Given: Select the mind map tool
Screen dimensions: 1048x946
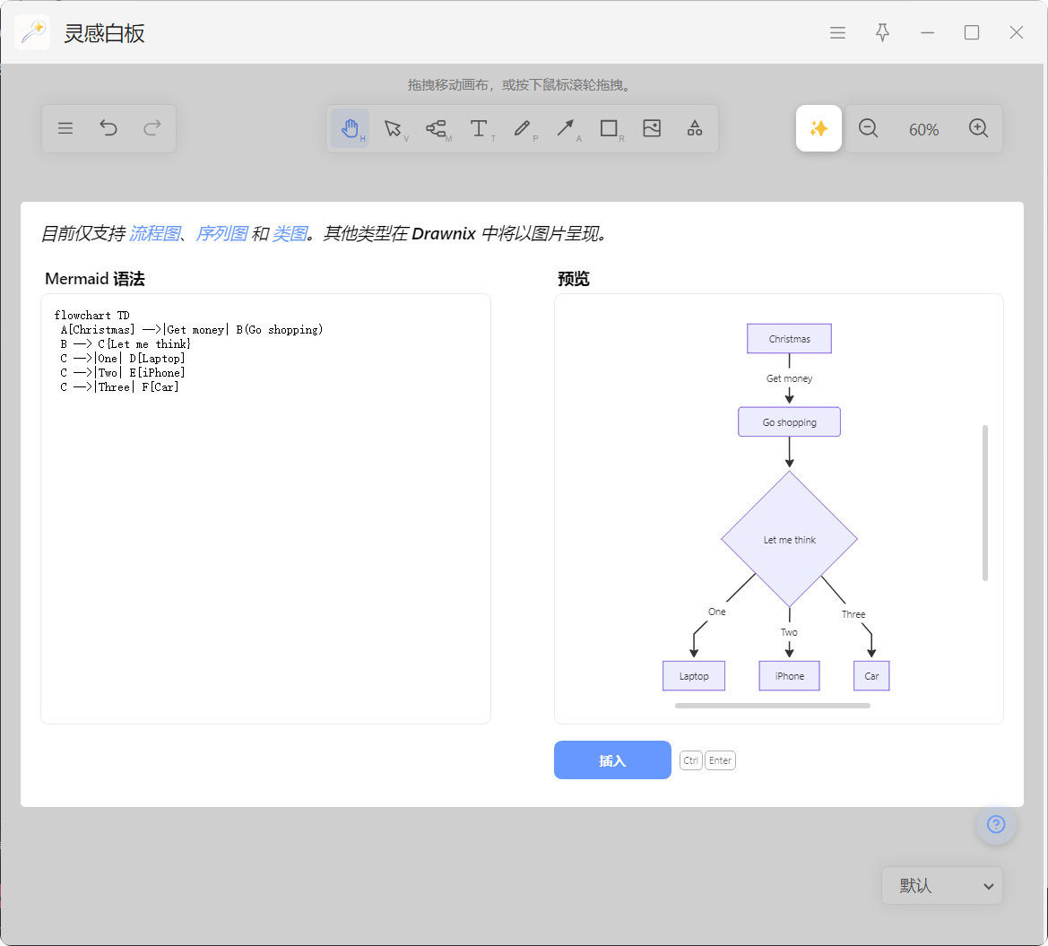Looking at the screenshot, I should pos(436,128).
